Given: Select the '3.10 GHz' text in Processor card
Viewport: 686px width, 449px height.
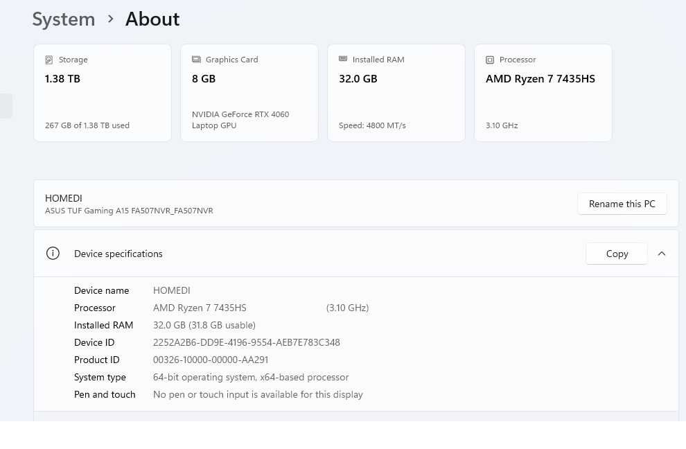Looking at the screenshot, I should point(502,125).
